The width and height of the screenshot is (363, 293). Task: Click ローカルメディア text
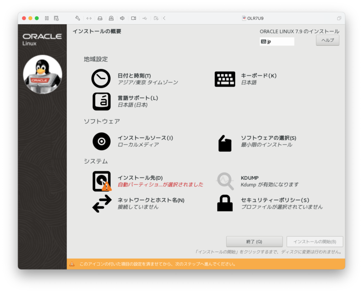coord(138,145)
